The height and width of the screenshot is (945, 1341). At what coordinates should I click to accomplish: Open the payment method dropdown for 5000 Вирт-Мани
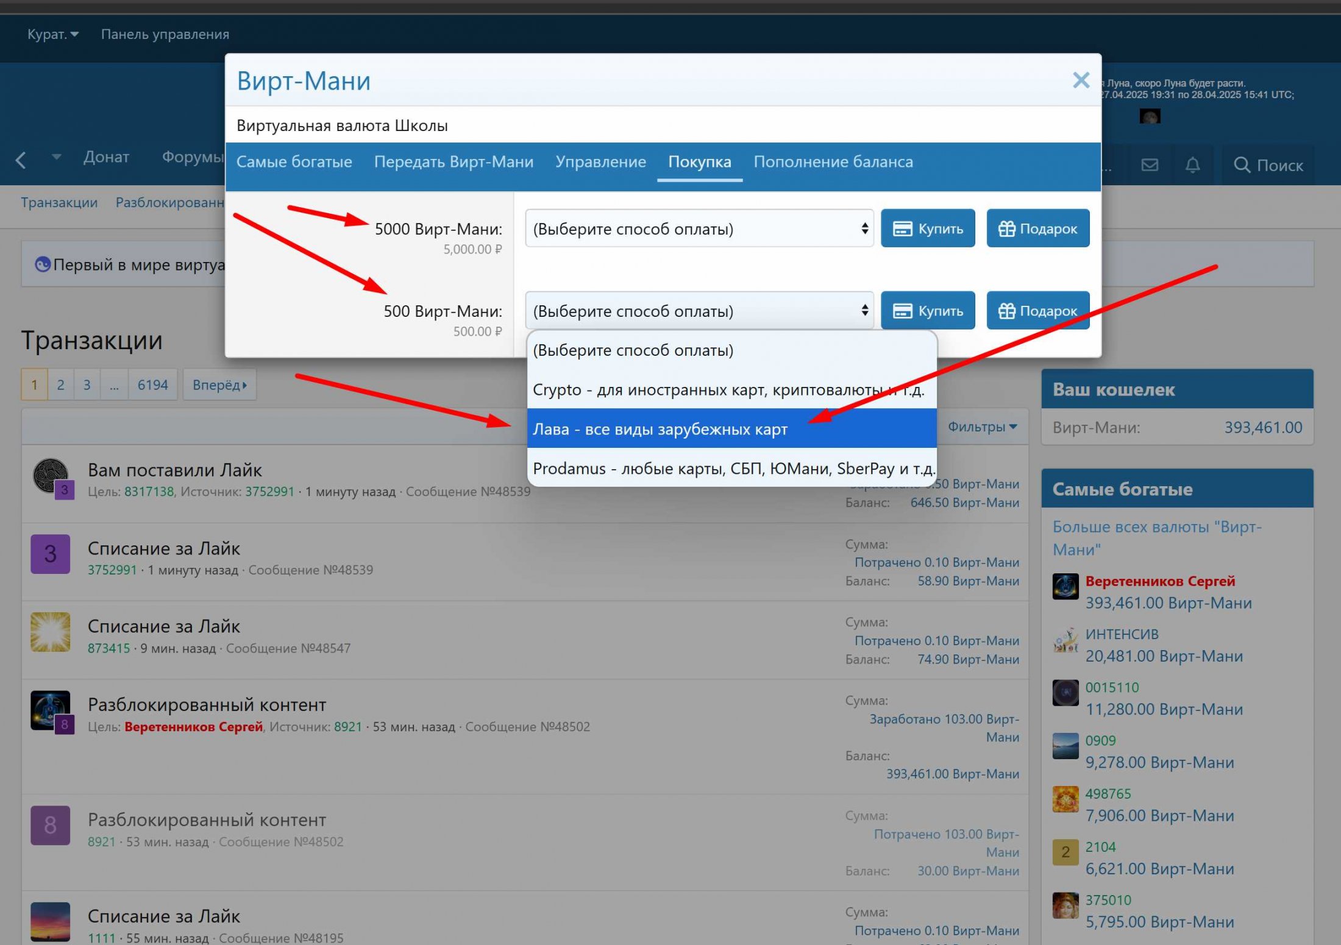coord(699,228)
